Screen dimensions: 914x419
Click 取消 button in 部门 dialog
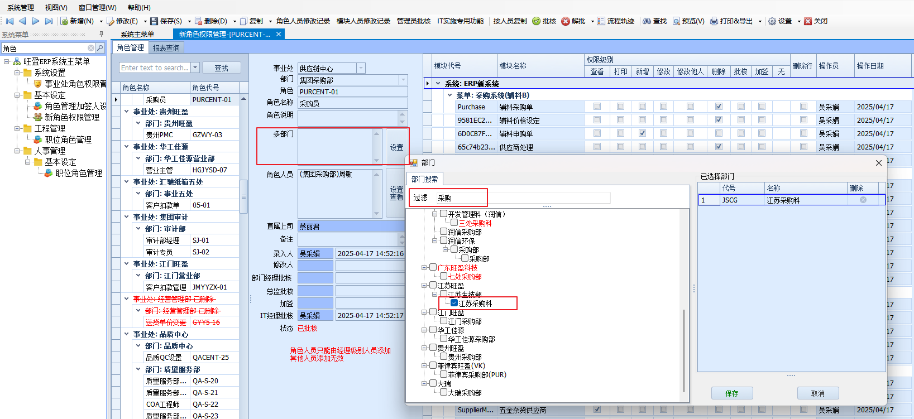(x=818, y=393)
